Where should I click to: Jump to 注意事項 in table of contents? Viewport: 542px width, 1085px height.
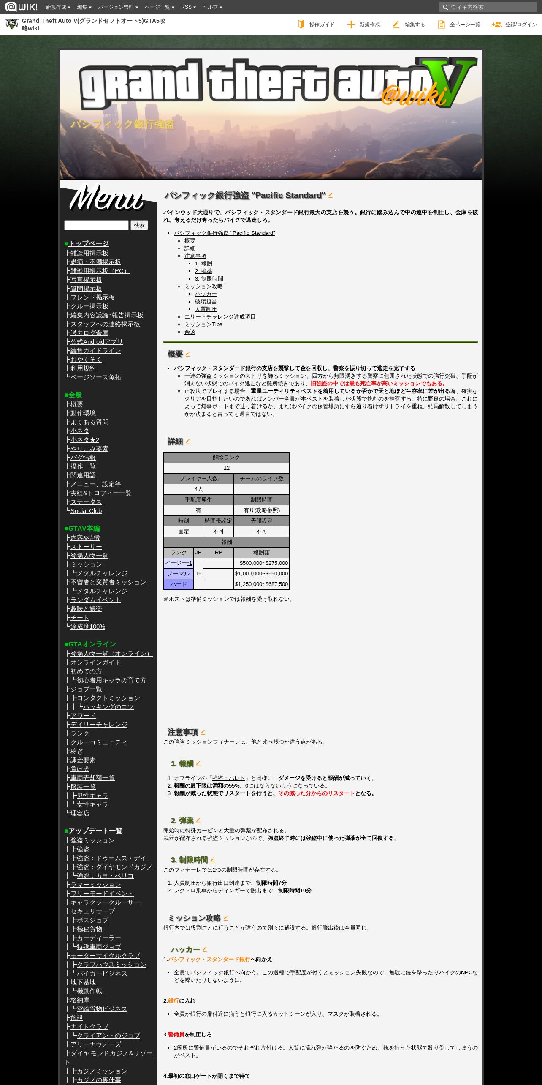coord(195,256)
